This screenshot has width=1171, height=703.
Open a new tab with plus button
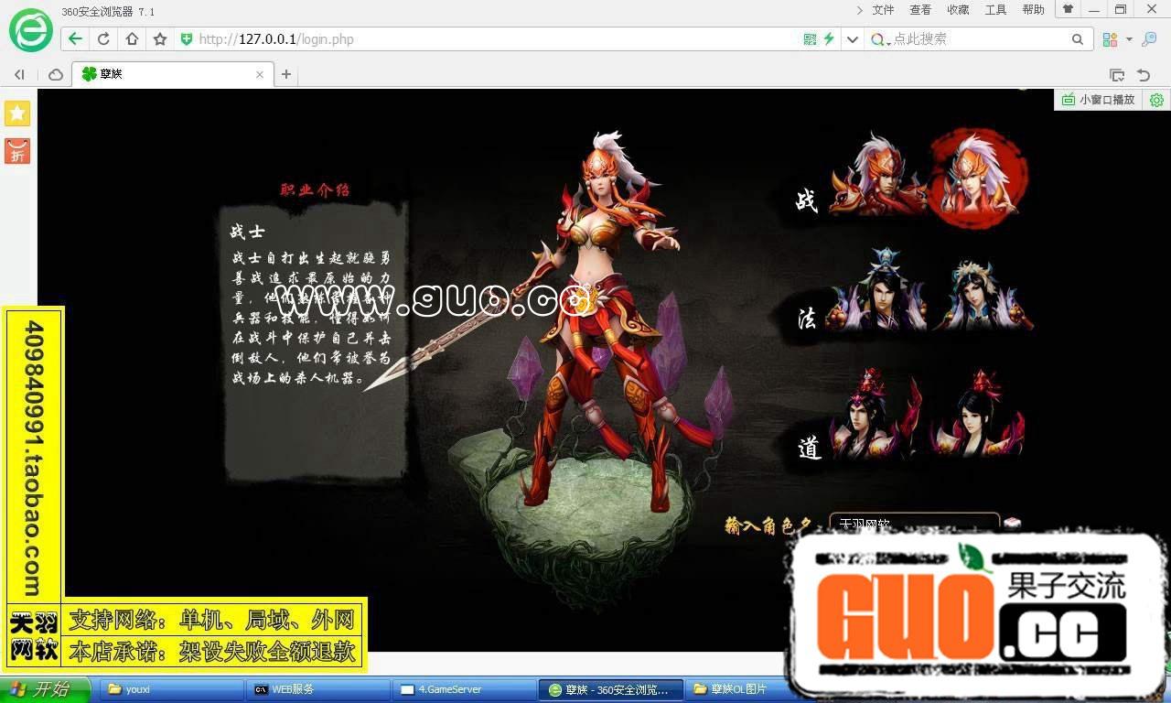(x=286, y=74)
